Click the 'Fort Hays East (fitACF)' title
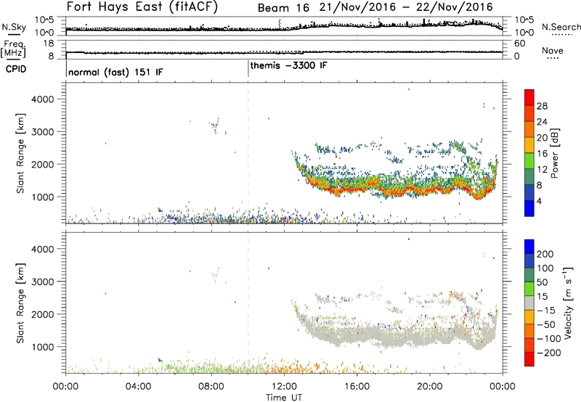This screenshot has height=402, width=581. pyautogui.click(x=142, y=7)
